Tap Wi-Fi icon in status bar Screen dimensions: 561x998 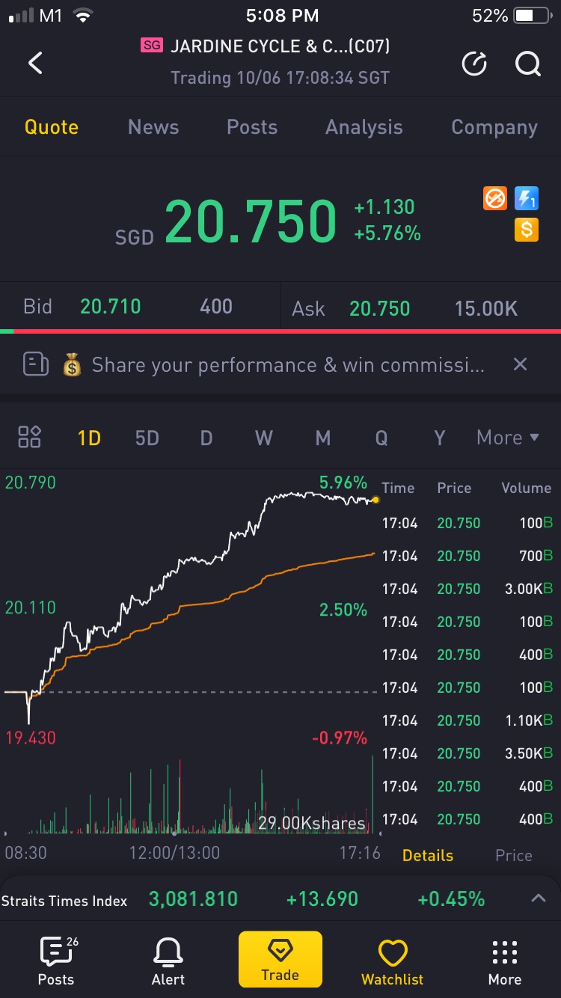tap(84, 16)
